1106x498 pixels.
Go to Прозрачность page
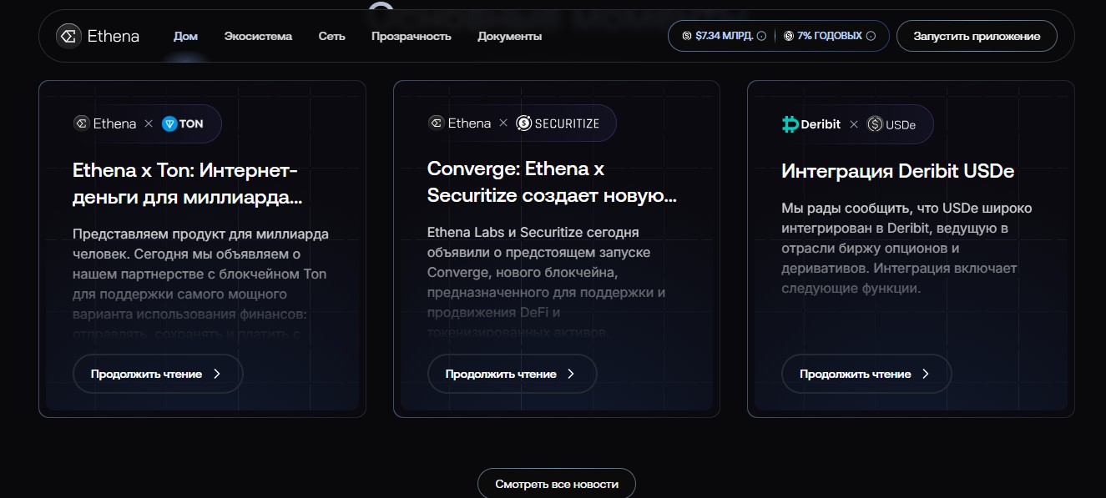coord(411,36)
